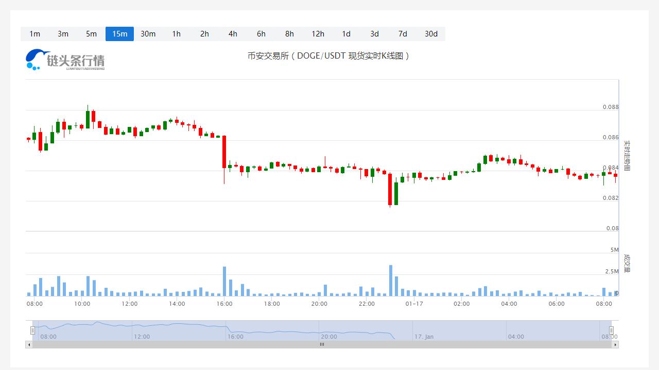Switch chart to 30m interval
The image size is (659, 370).
148,34
